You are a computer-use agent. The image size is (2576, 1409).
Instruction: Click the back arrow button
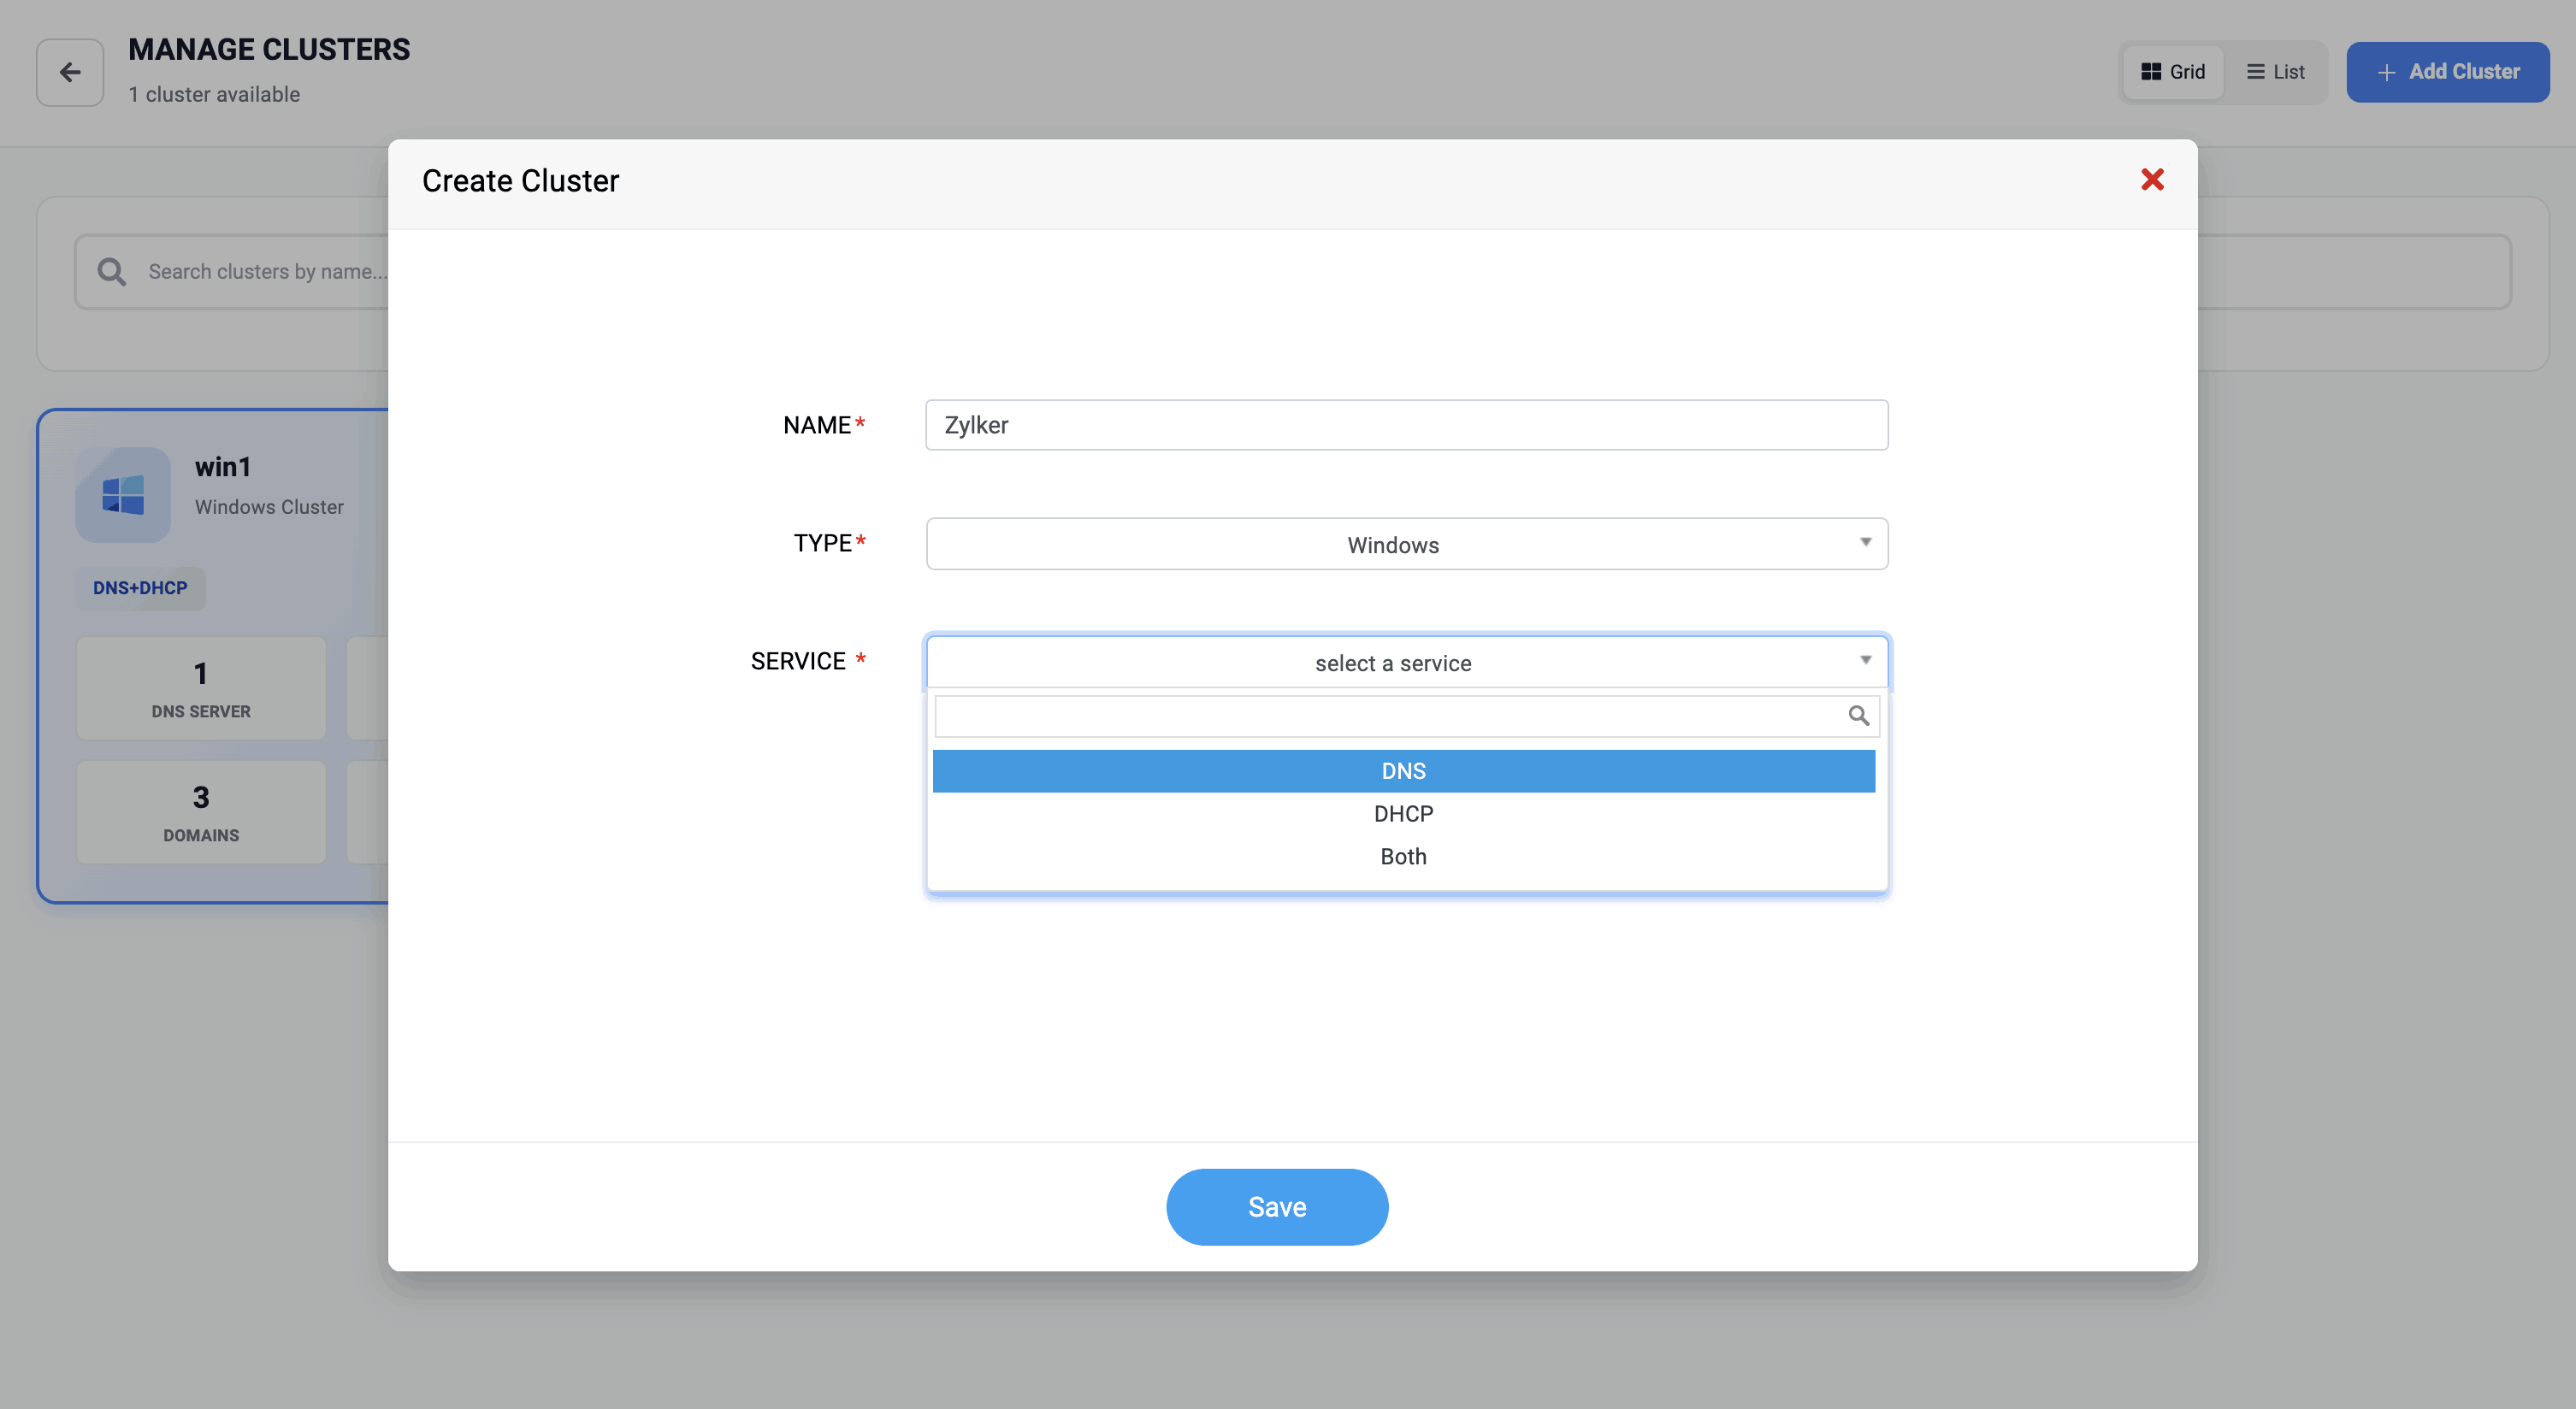click(x=70, y=72)
